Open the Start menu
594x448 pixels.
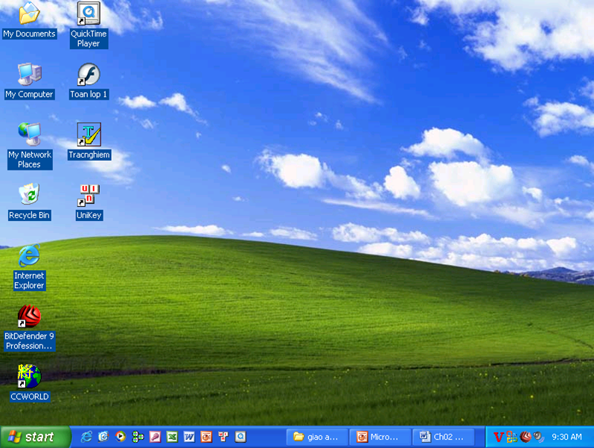coord(35,437)
